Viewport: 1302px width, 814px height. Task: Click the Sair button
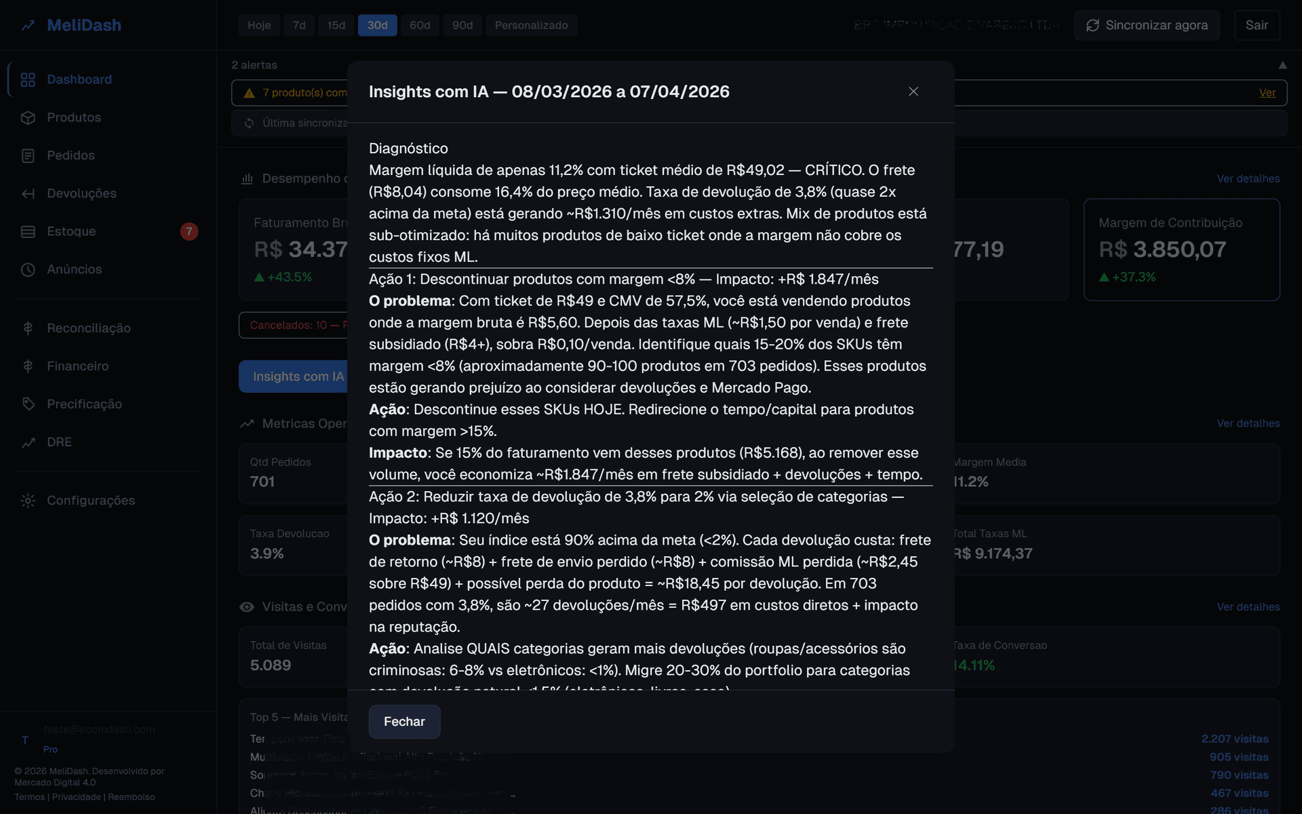pos(1257,25)
